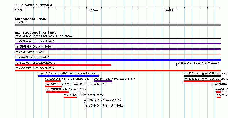Open the nsv4262891 gnomADStructuralVariants label
The height and width of the screenshot is (118, 228).
(x=66, y=73)
